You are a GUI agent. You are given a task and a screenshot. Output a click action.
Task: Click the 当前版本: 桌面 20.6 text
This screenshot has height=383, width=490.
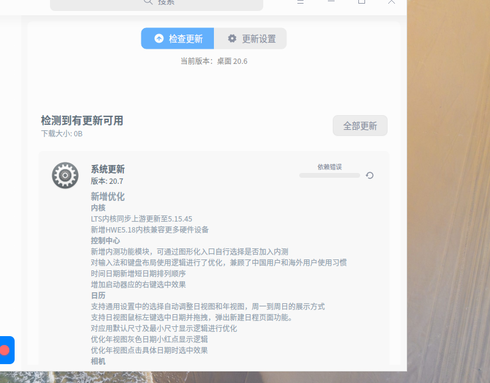point(214,61)
